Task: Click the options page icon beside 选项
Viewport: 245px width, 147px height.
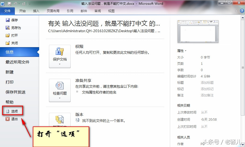Action: tap(7, 111)
